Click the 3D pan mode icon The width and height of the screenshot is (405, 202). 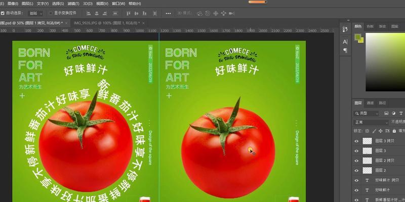click(216, 14)
